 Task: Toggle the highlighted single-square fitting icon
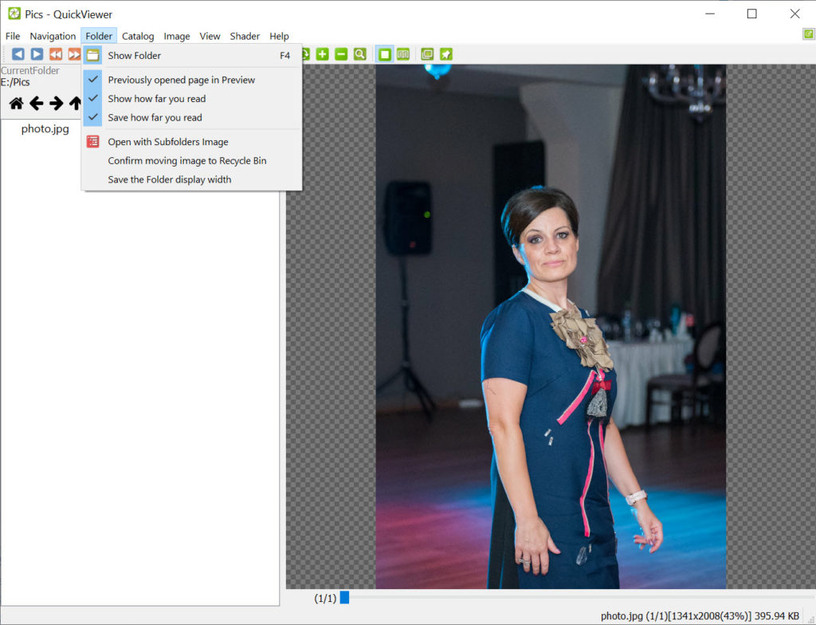tap(385, 54)
